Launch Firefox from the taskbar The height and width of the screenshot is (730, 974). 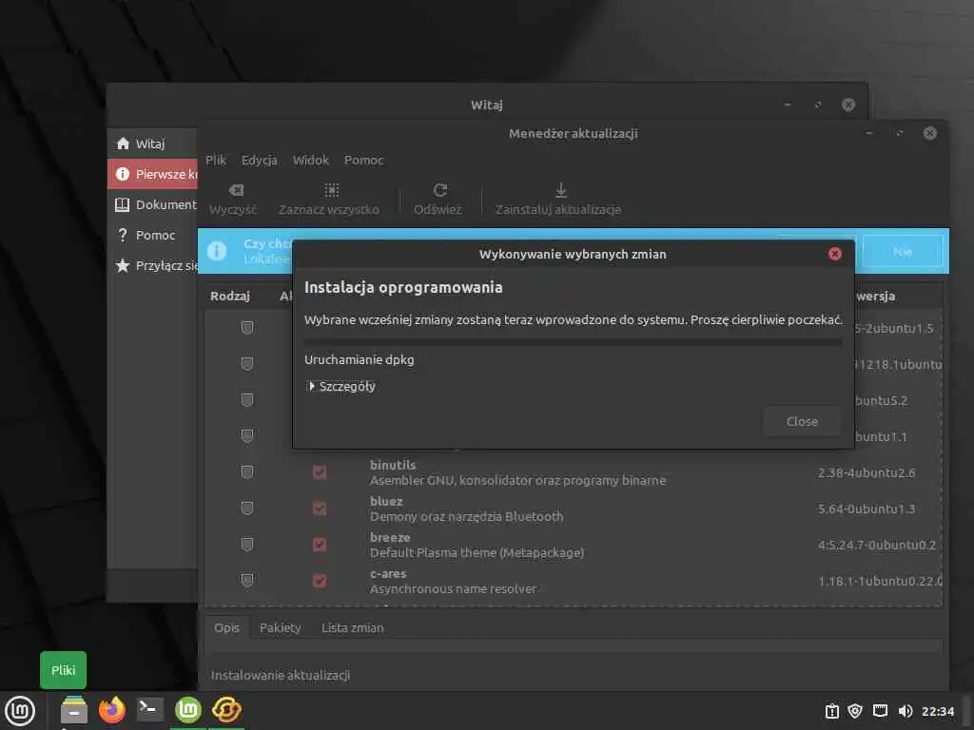point(112,709)
